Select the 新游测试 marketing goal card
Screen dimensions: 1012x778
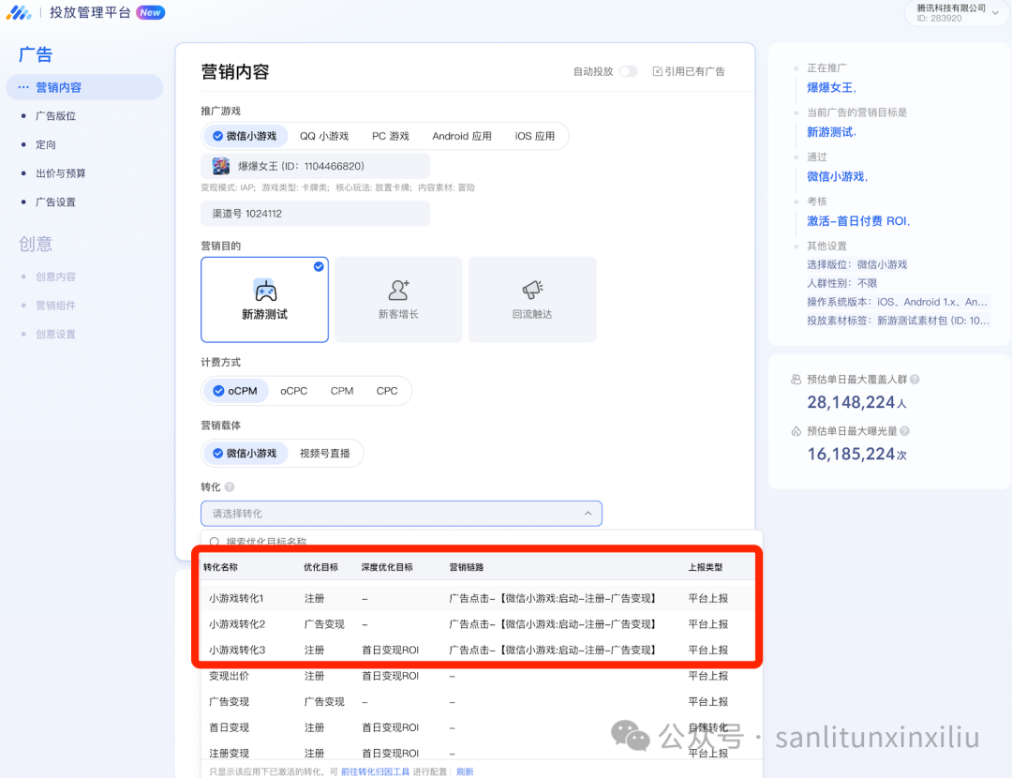point(264,300)
